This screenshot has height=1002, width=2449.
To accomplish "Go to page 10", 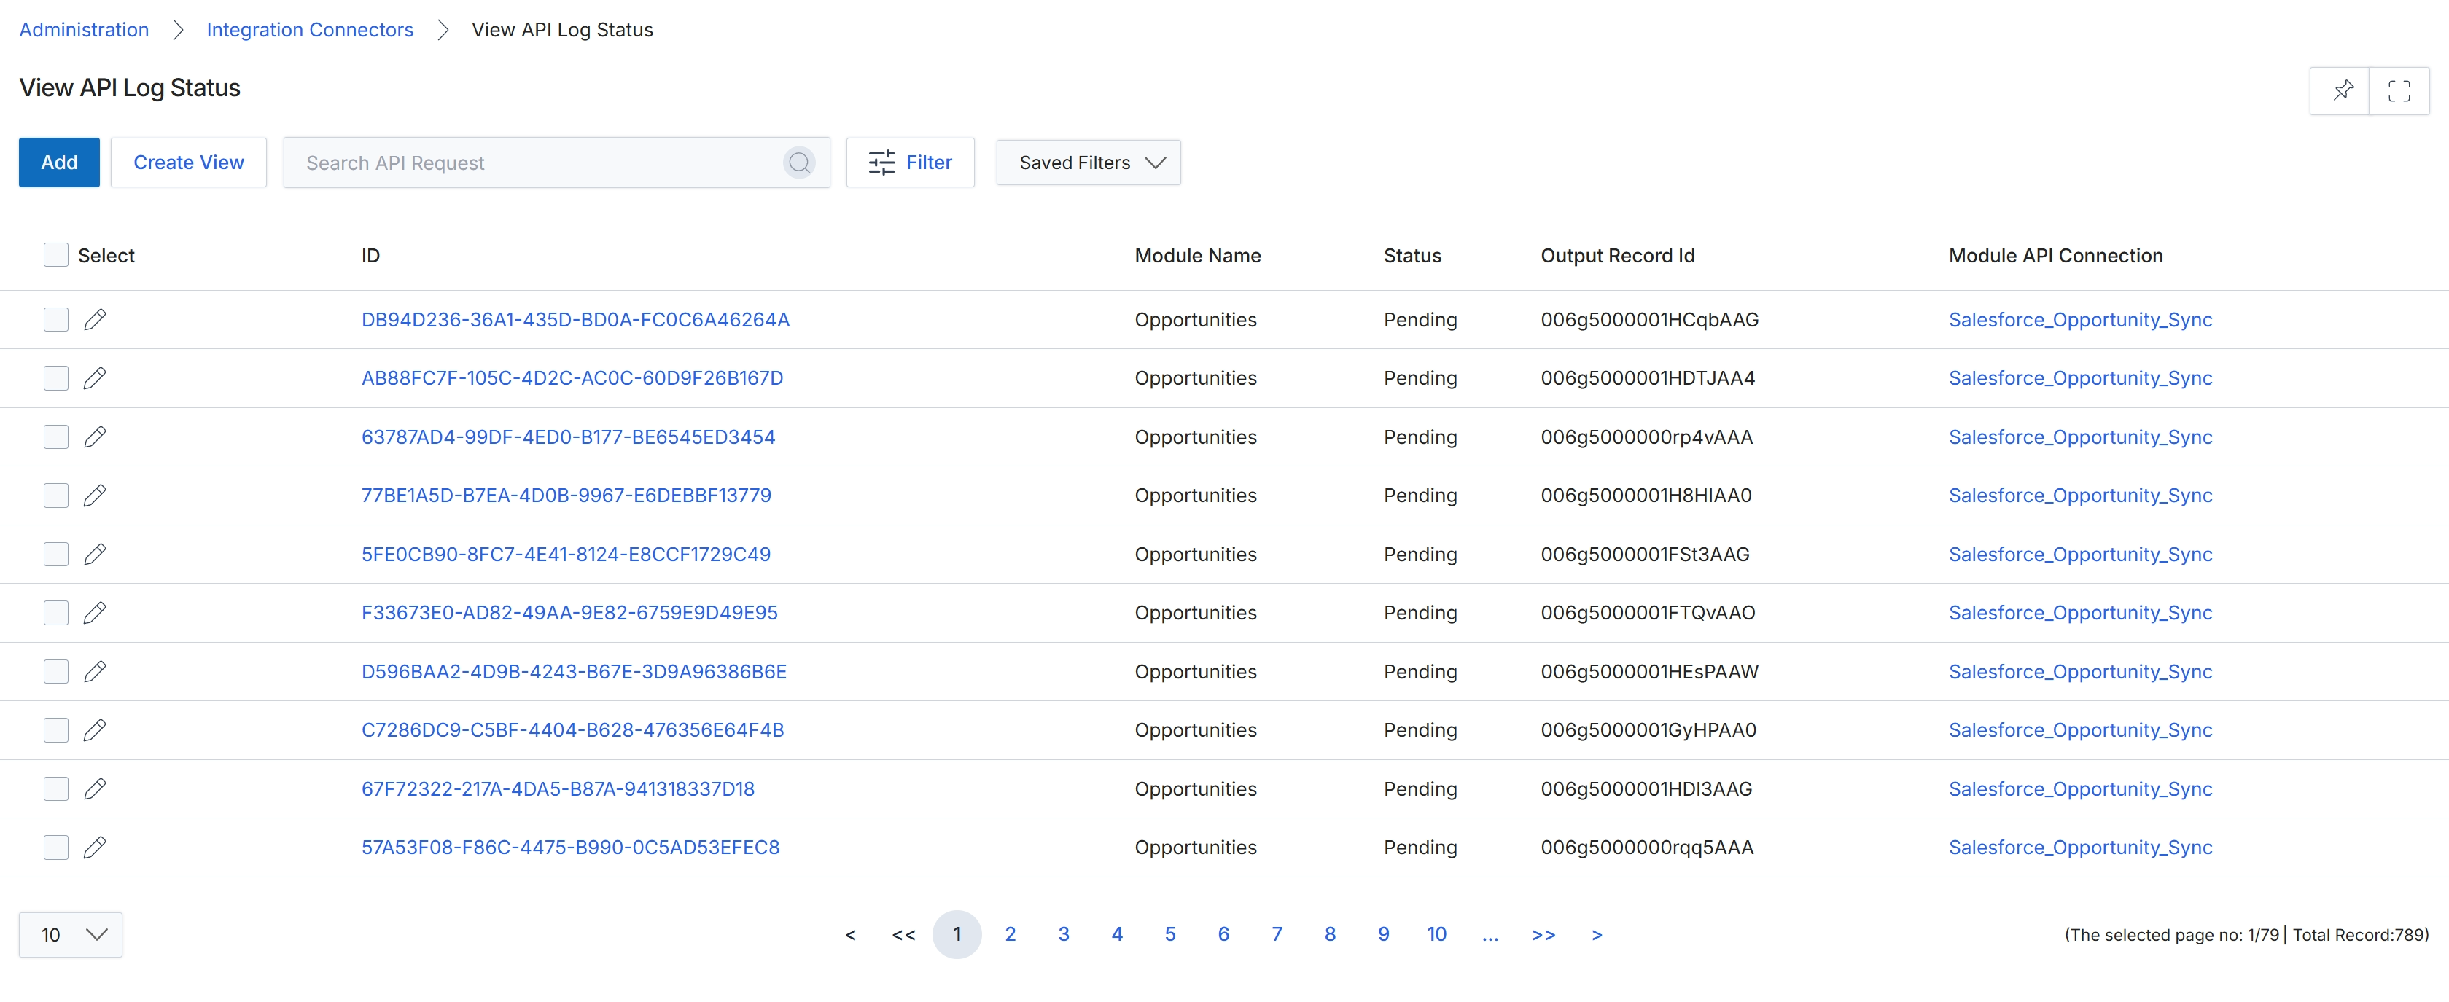I will tap(1436, 934).
